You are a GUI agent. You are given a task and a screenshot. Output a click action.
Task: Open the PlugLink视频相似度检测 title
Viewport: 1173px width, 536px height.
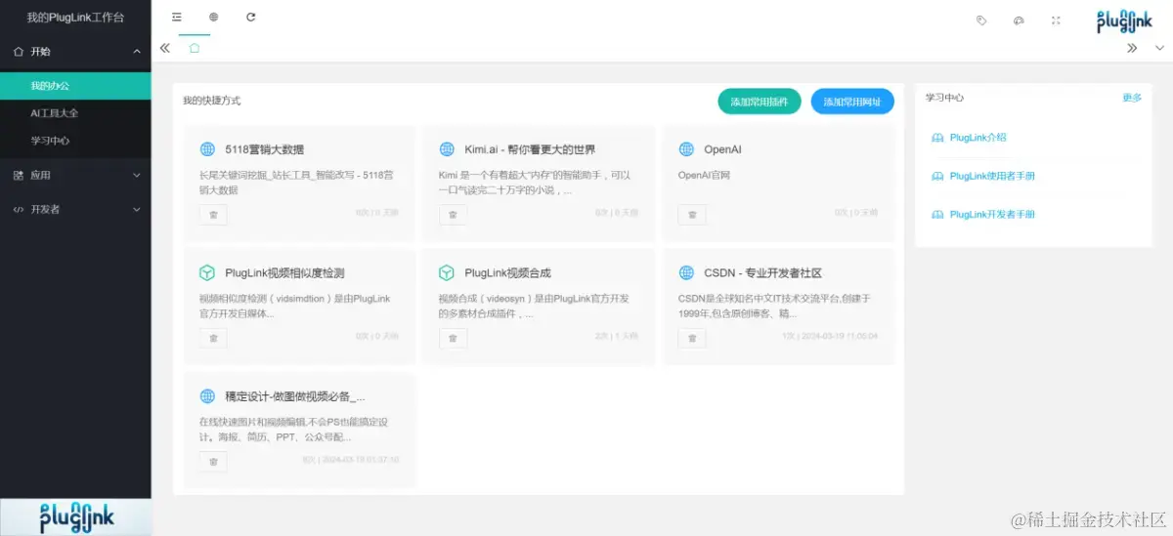pyautogui.click(x=284, y=273)
